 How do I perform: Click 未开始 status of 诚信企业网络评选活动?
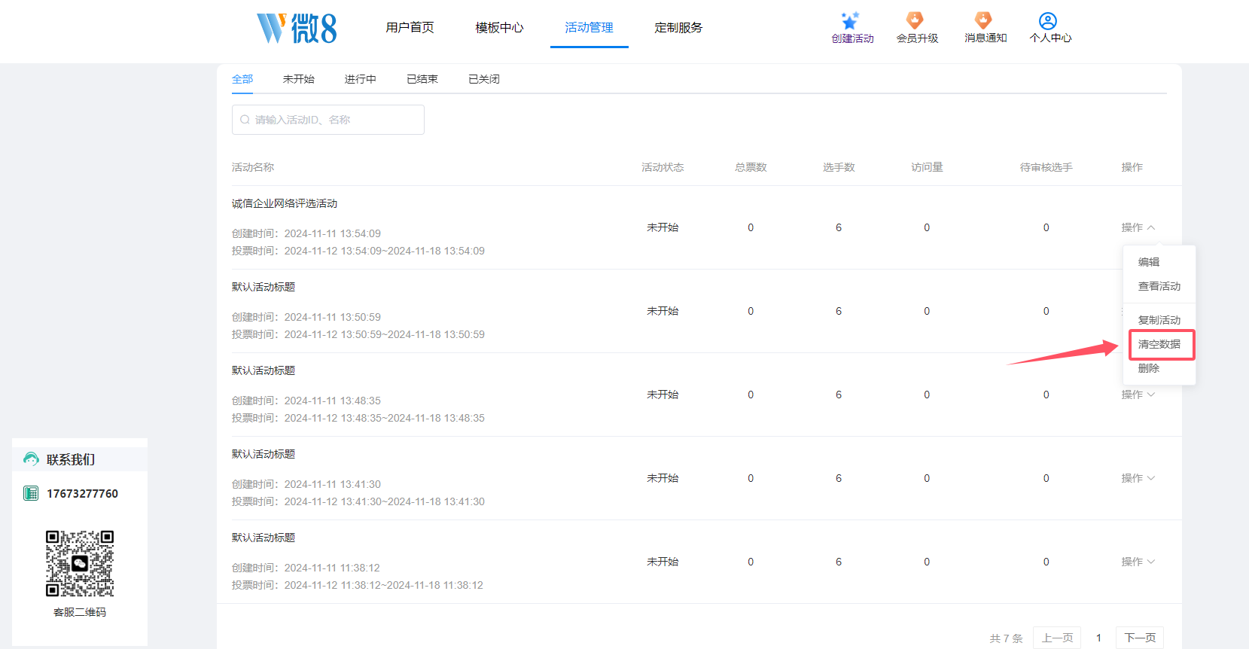click(x=663, y=227)
